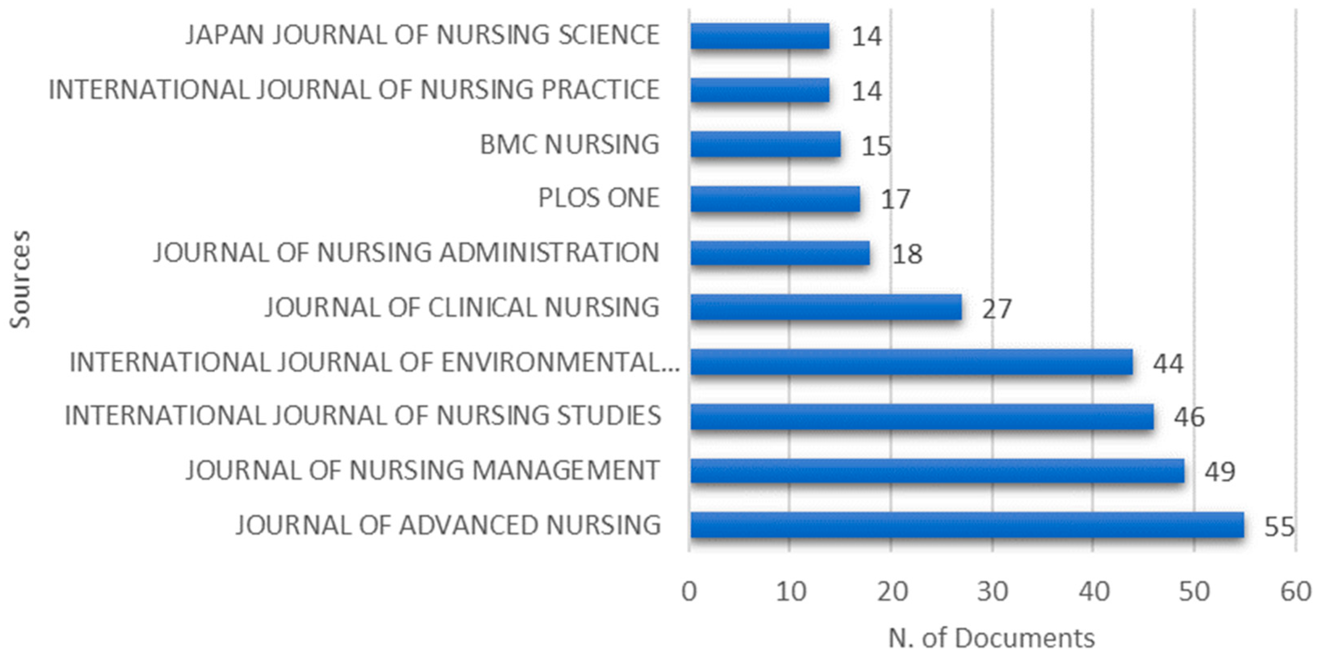Click the 60 tick label on horizontal axis
The image size is (1318, 660).
click(1295, 592)
